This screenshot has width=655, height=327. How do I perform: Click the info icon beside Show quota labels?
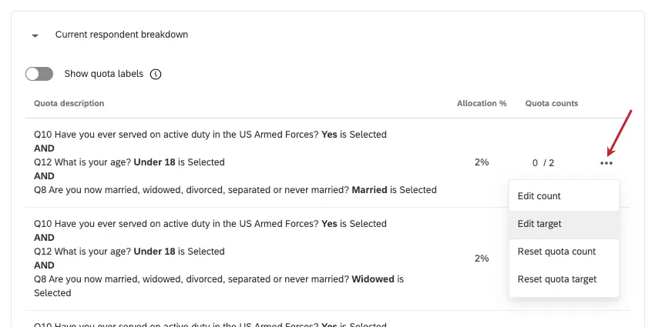pos(156,74)
